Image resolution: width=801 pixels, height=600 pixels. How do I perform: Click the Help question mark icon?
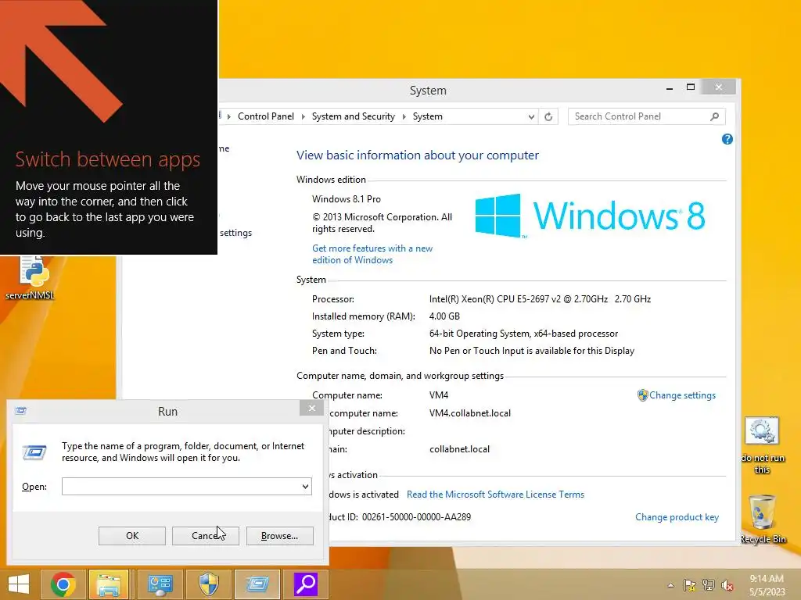[x=727, y=139]
